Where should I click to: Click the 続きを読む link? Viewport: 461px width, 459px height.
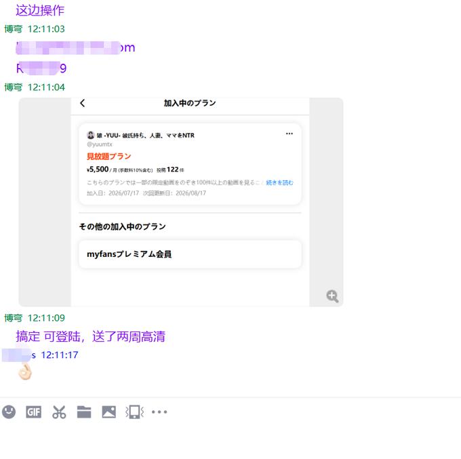pyautogui.click(x=279, y=182)
